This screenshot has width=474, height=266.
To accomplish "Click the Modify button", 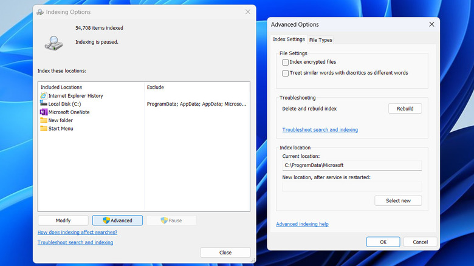I will point(63,220).
